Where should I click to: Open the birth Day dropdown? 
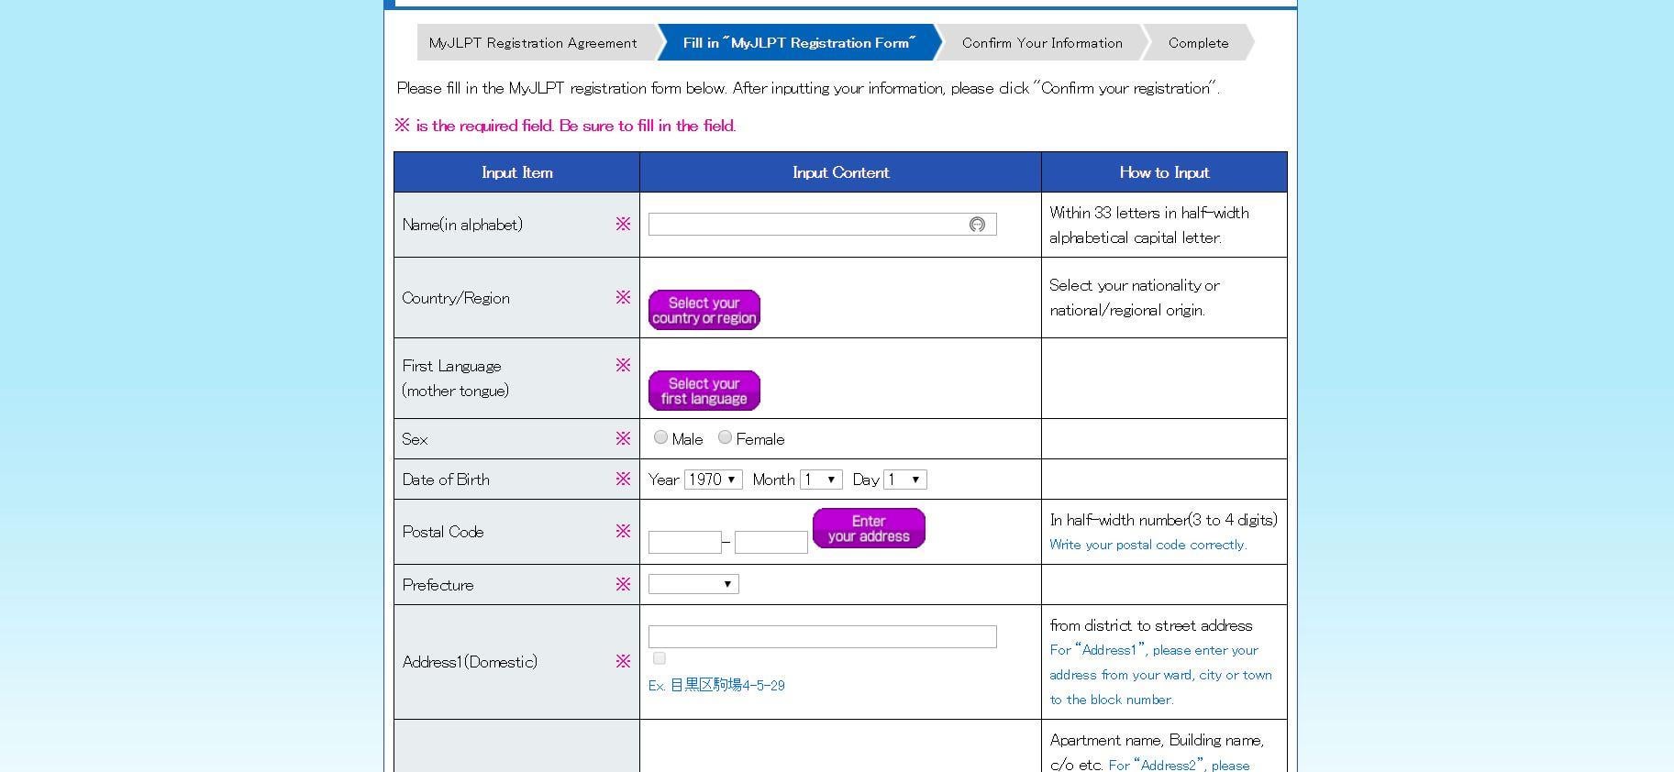click(904, 480)
